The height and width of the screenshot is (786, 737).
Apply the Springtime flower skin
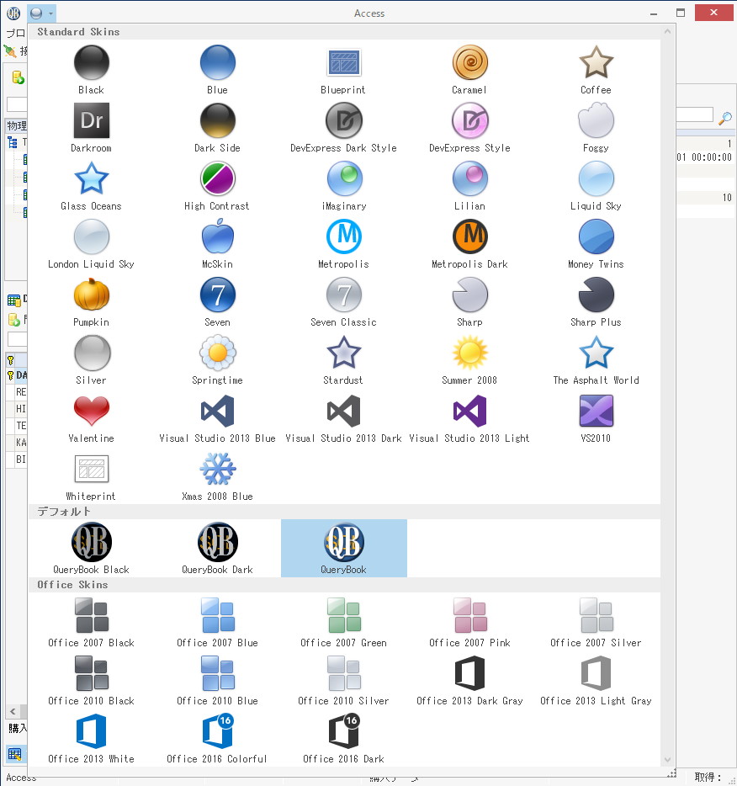(x=217, y=360)
